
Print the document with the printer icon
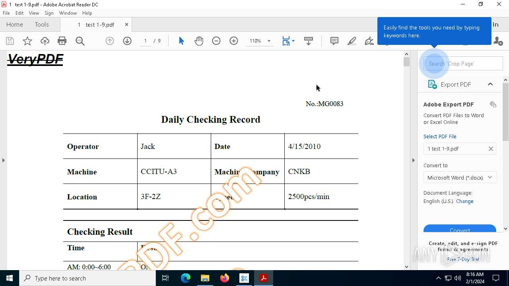coord(62,41)
